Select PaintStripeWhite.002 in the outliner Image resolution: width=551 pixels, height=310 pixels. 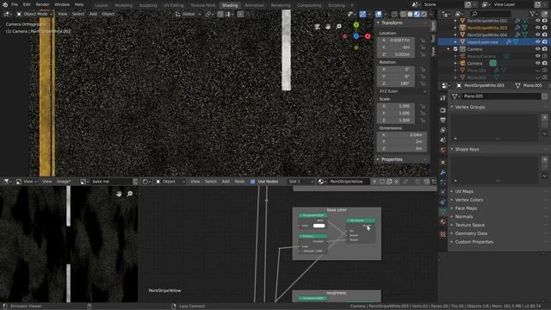click(487, 21)
